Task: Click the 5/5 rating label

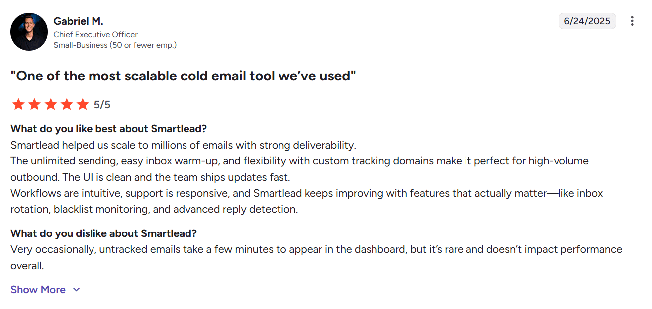Action: coord(103,104)
